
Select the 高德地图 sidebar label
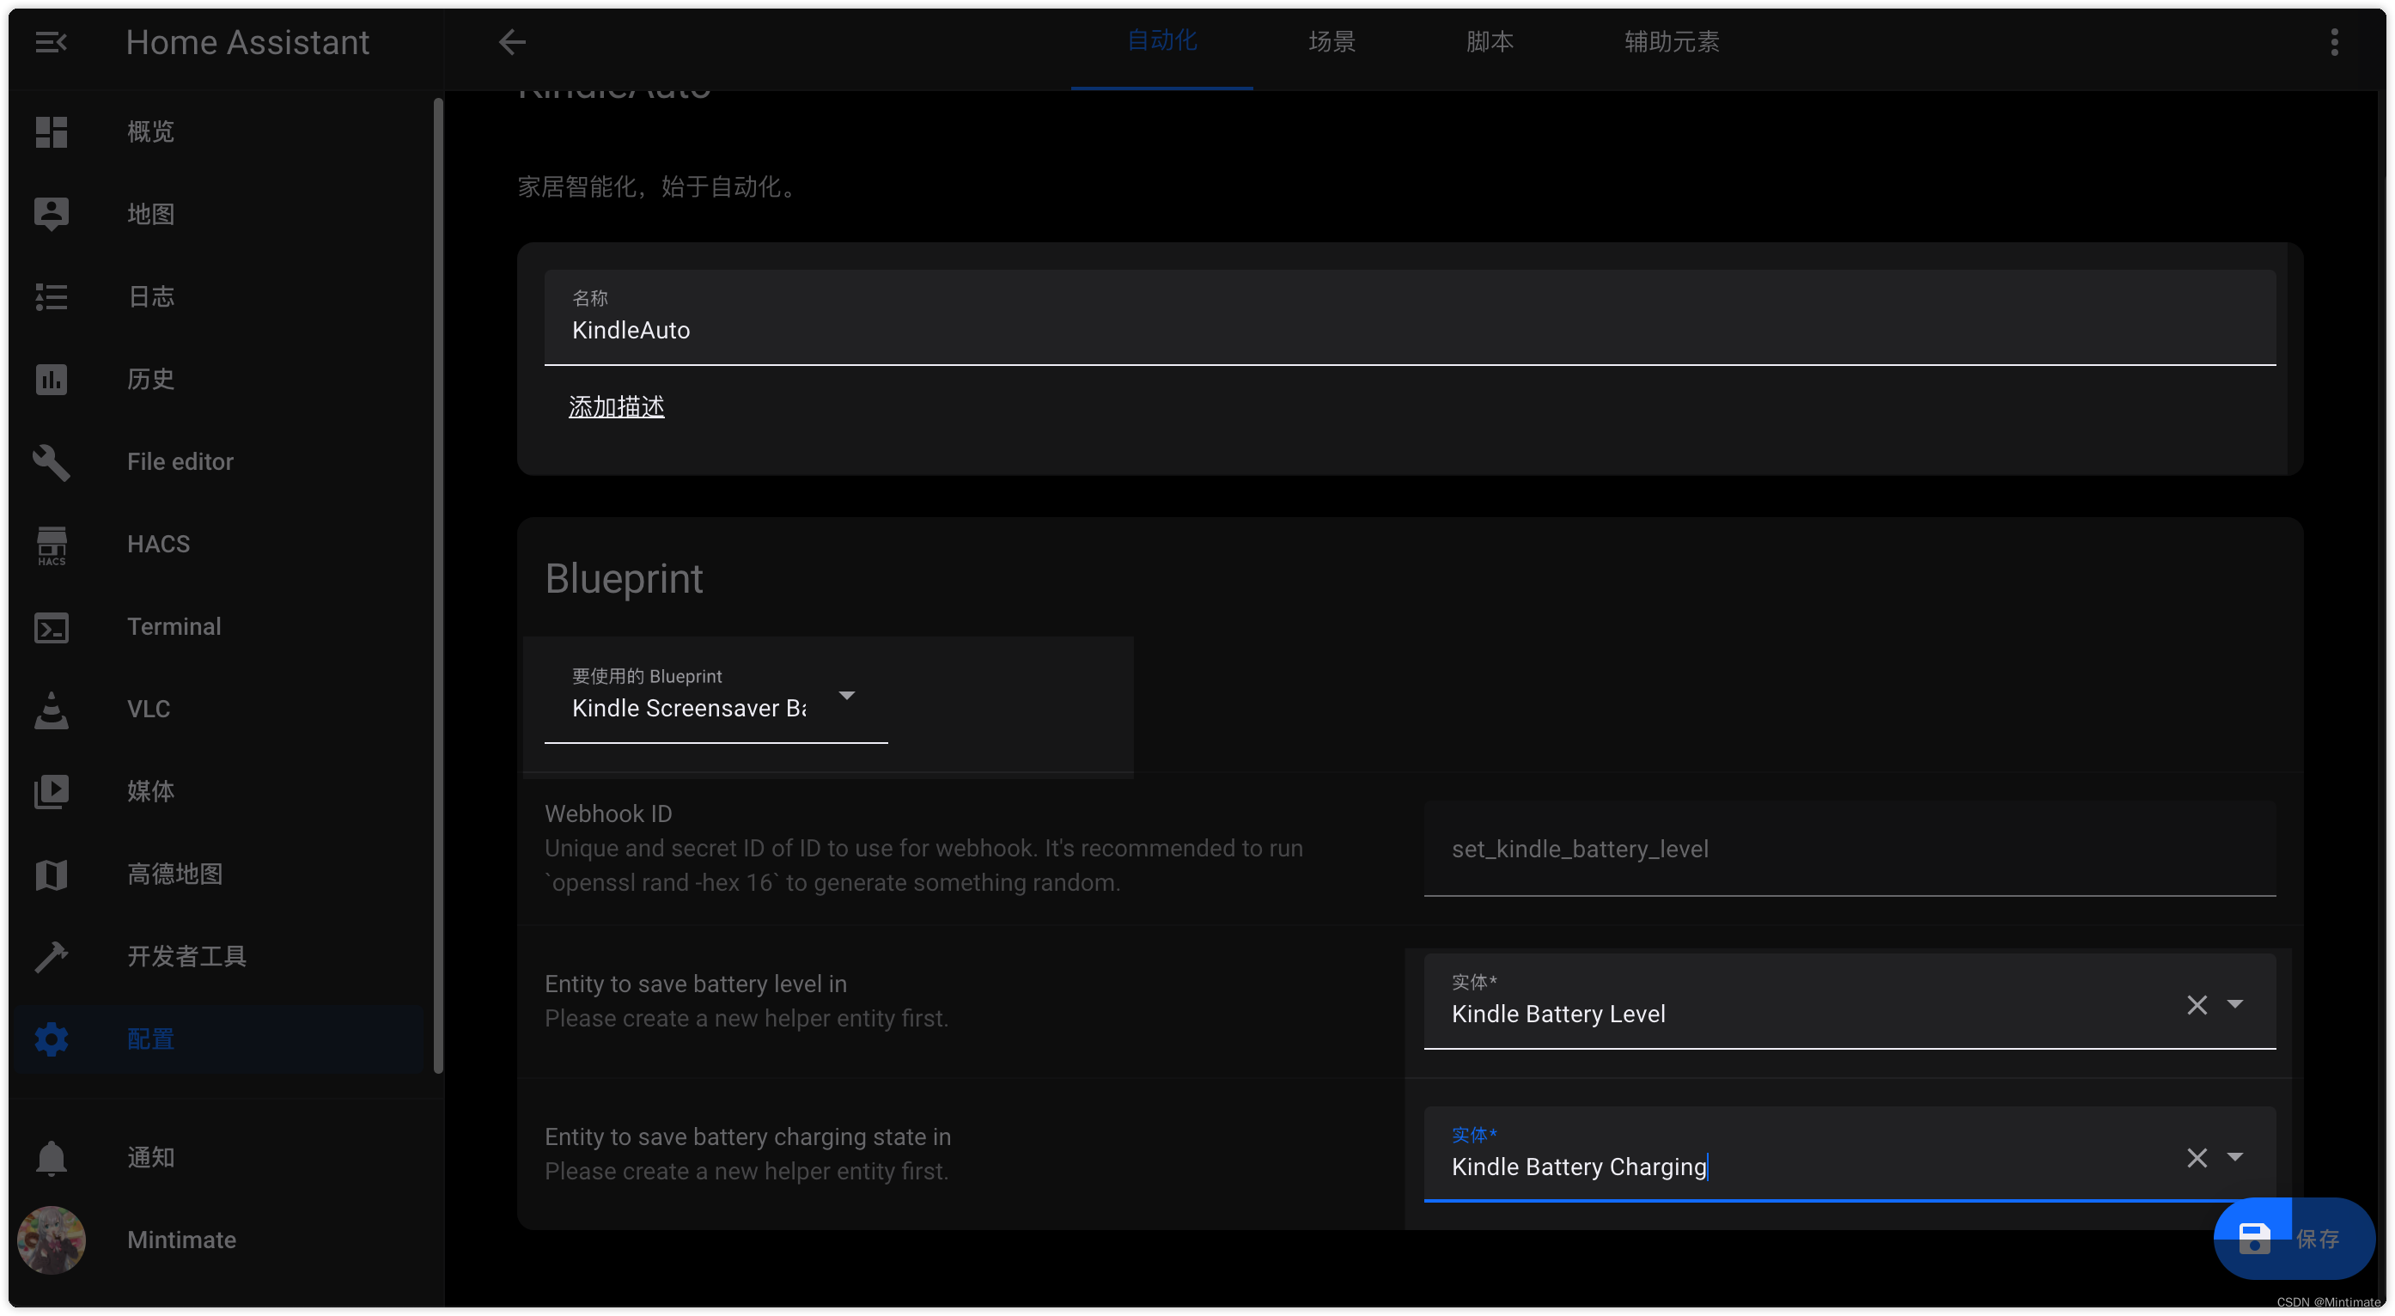click(174, 874)
